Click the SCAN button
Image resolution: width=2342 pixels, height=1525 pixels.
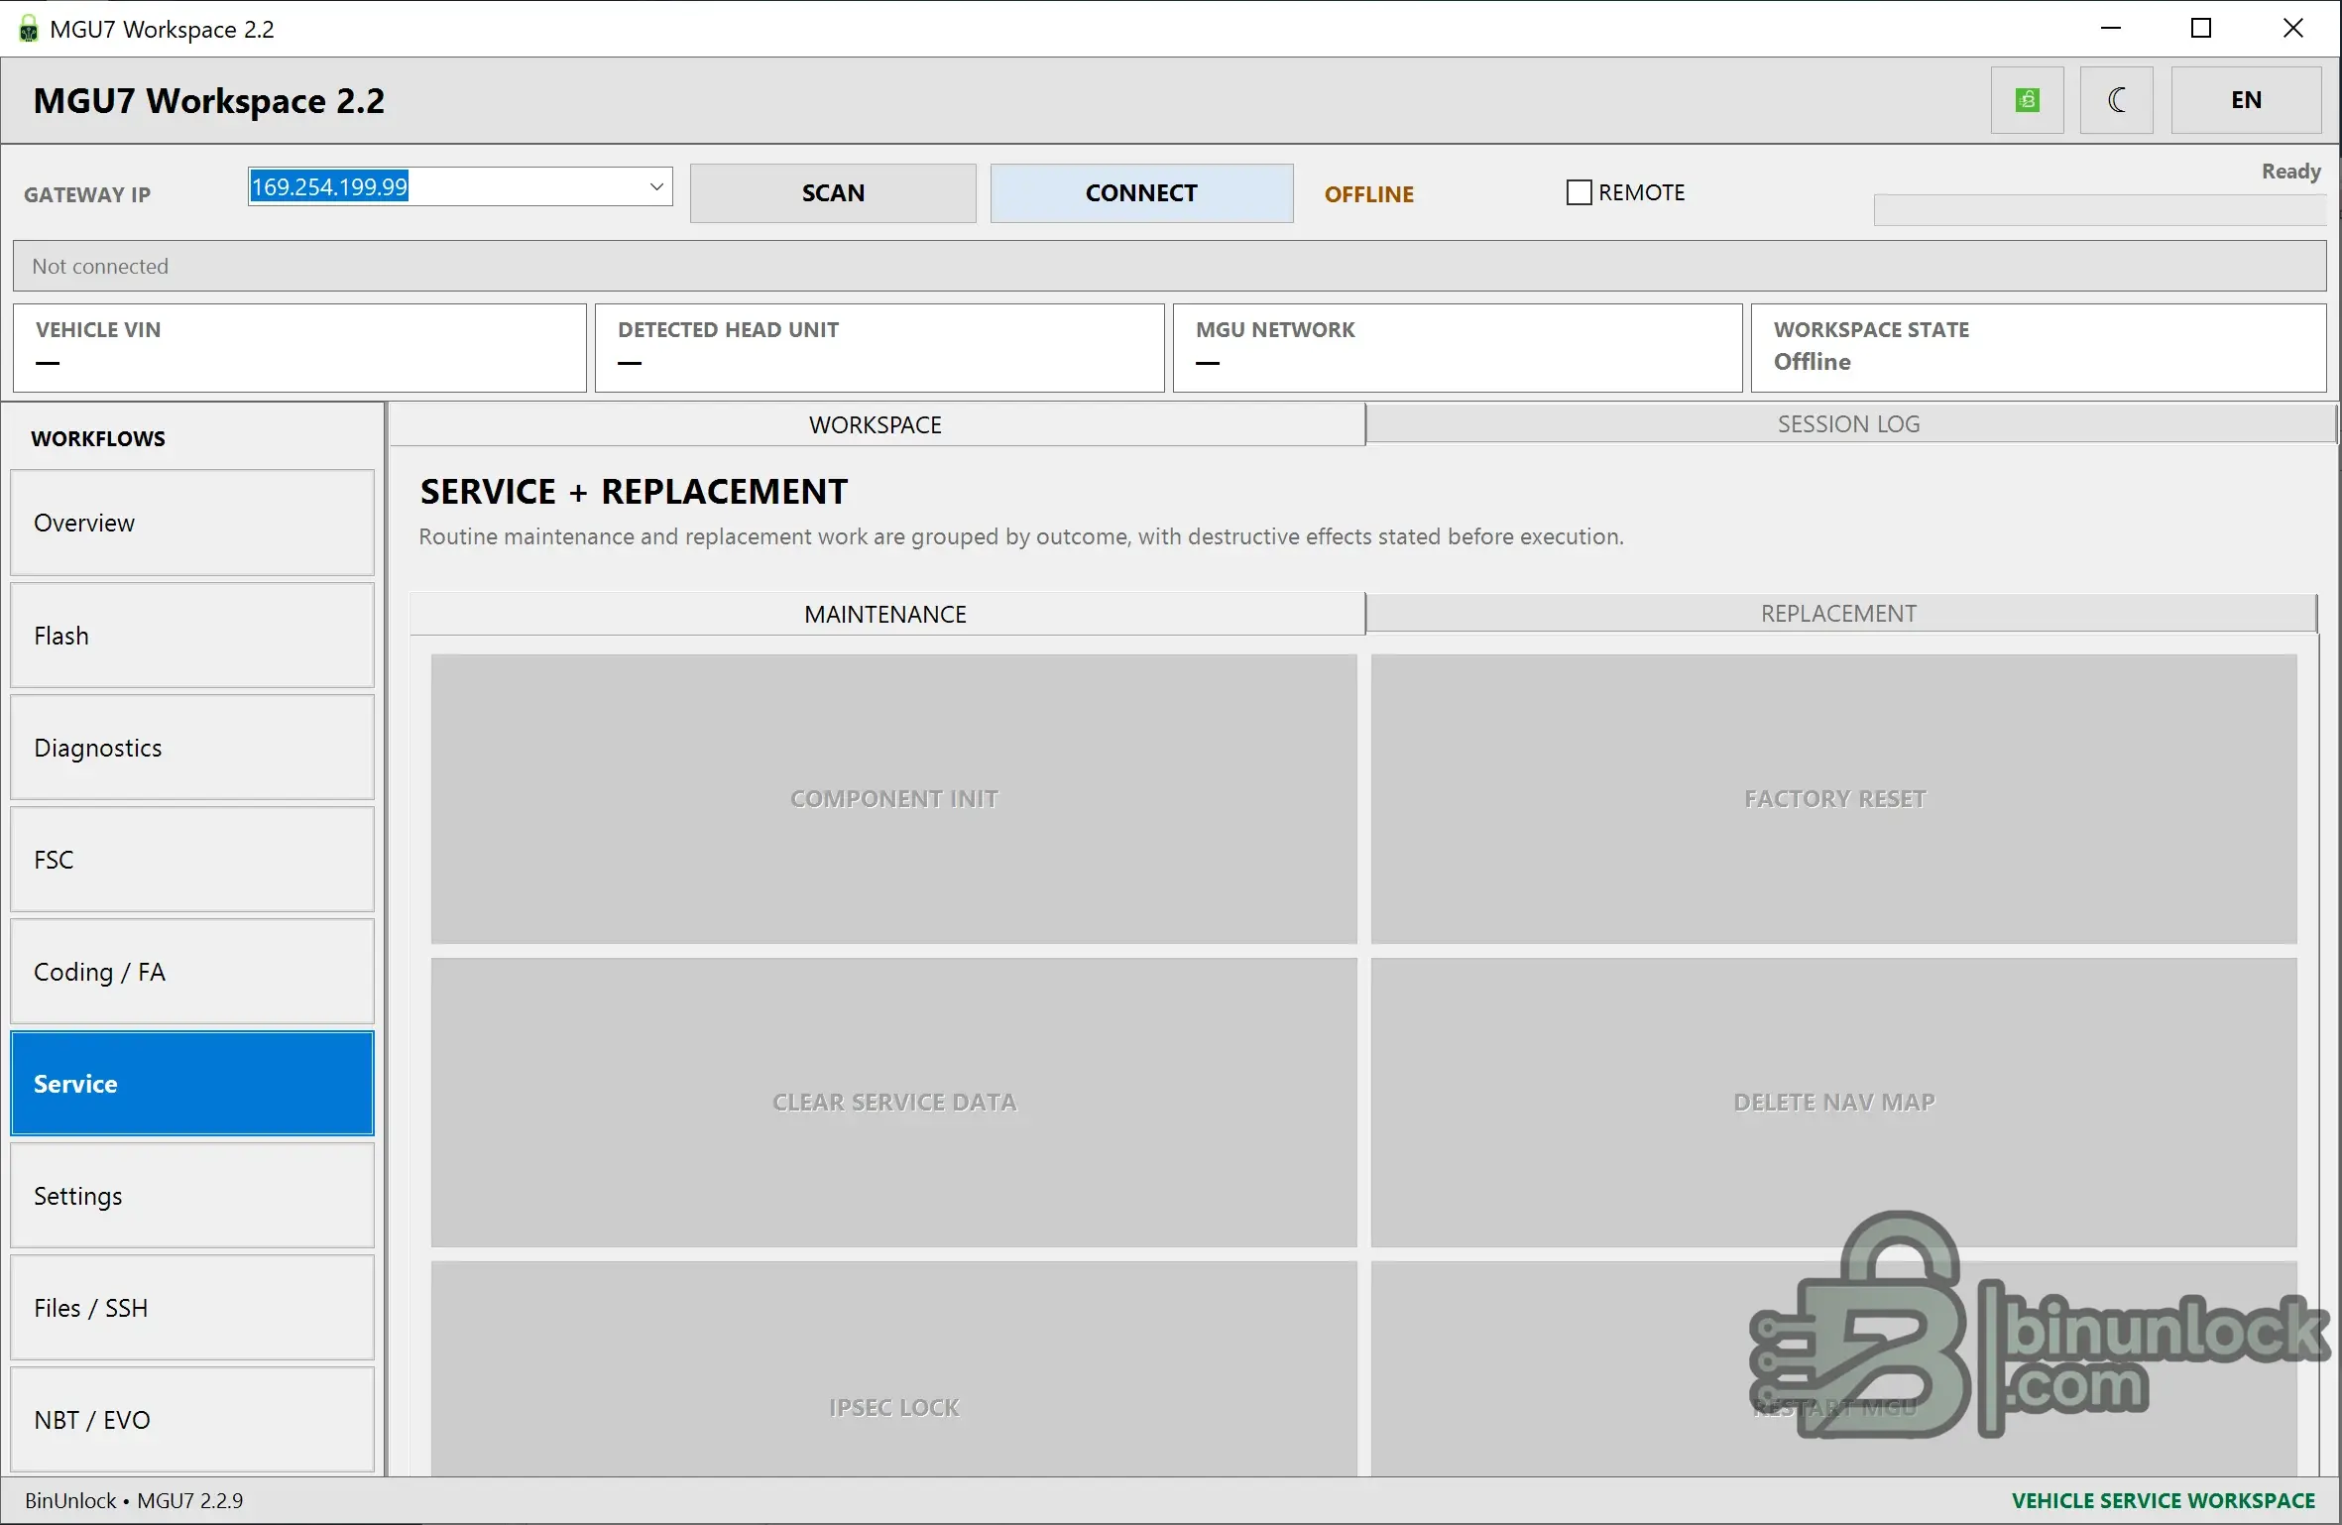pyautogui.click(x=833, y=193)
